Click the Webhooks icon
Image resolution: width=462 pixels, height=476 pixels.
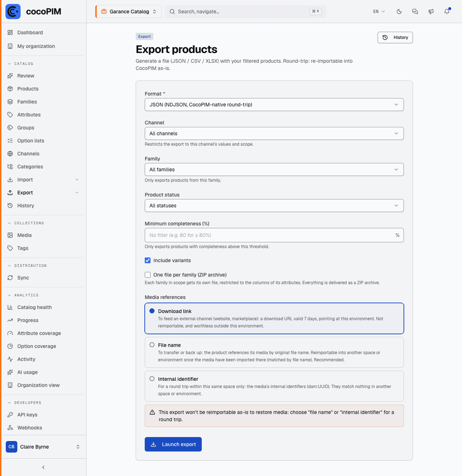10,428
